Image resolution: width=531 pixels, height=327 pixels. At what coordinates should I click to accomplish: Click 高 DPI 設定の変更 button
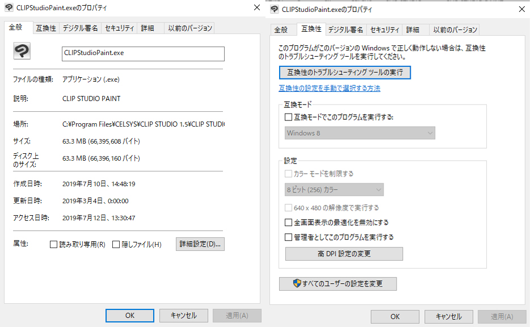344,254
